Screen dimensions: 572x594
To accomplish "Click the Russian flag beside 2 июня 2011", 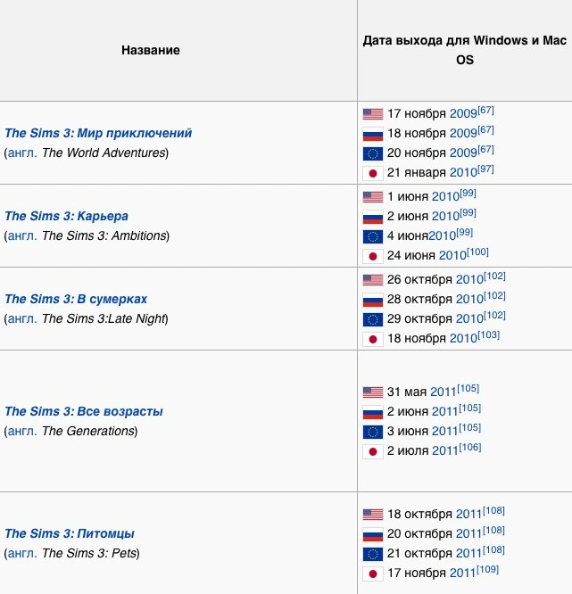I will pyautogui.click(x=373, y=413).
